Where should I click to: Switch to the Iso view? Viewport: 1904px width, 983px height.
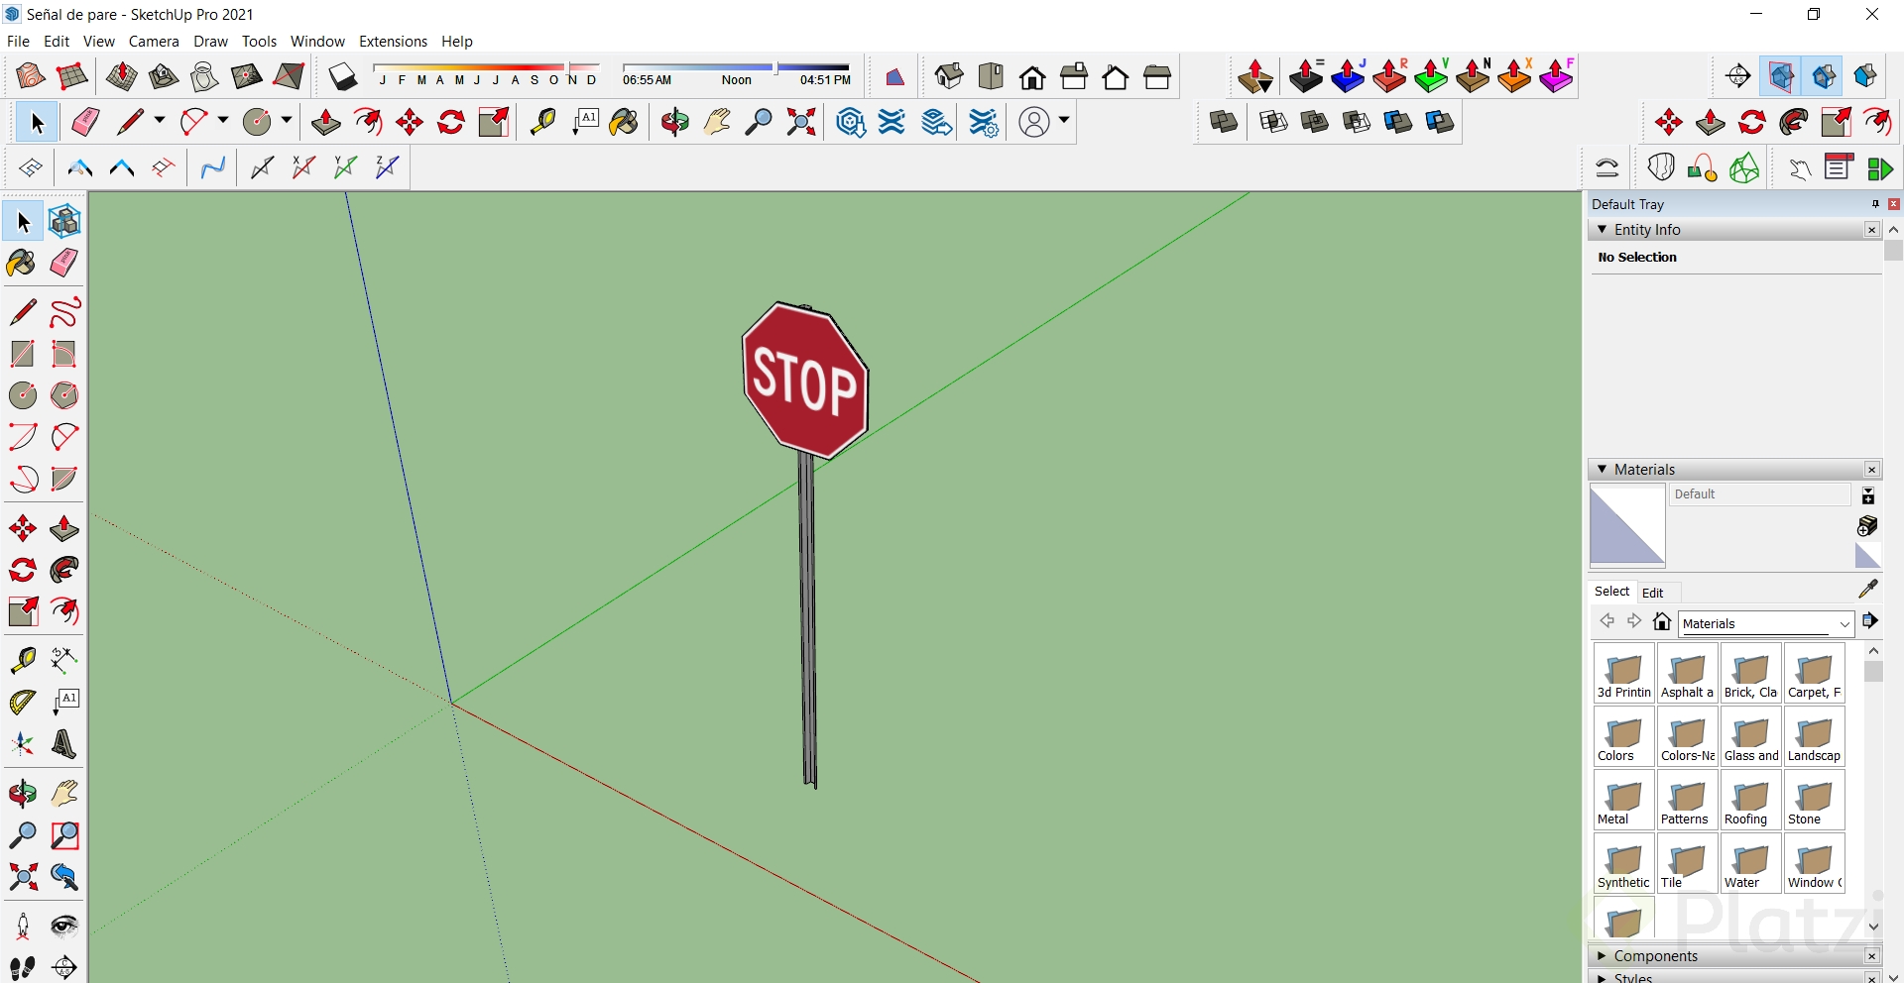click(949, 76)
